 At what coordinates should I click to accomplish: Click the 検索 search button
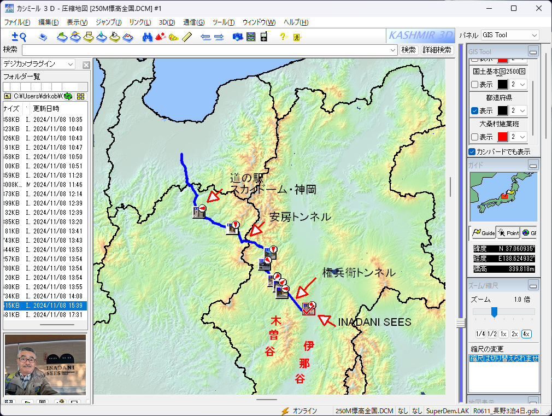(x=408, y=50)
